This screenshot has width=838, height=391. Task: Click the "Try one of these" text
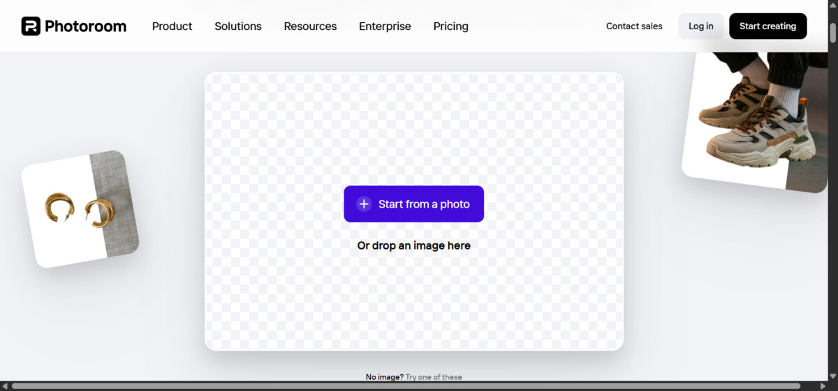click(x=434, y=377)
